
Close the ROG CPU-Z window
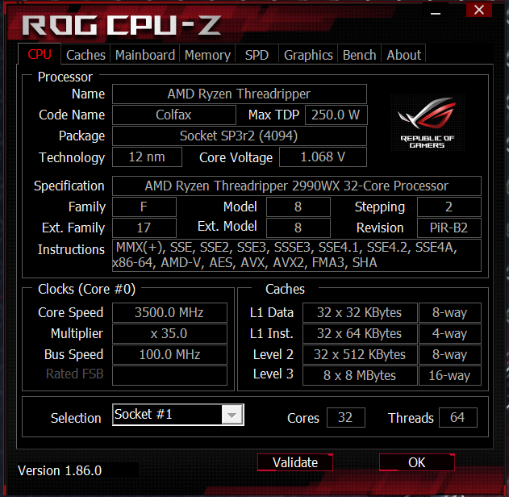(479, 10)
